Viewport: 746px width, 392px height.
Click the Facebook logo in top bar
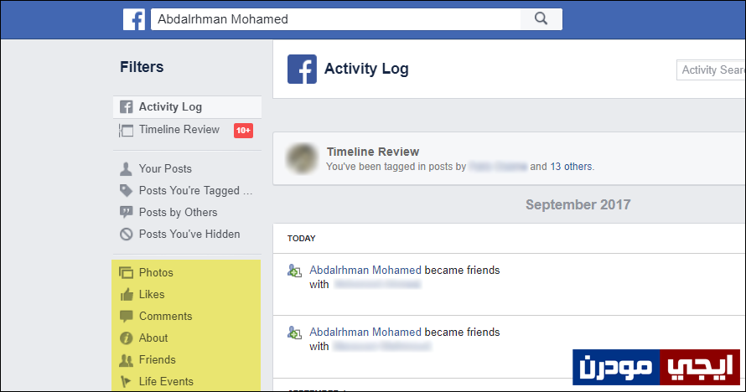[133, 19]
